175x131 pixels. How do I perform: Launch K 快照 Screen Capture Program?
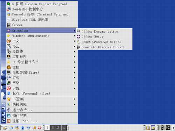click(42, 4)
